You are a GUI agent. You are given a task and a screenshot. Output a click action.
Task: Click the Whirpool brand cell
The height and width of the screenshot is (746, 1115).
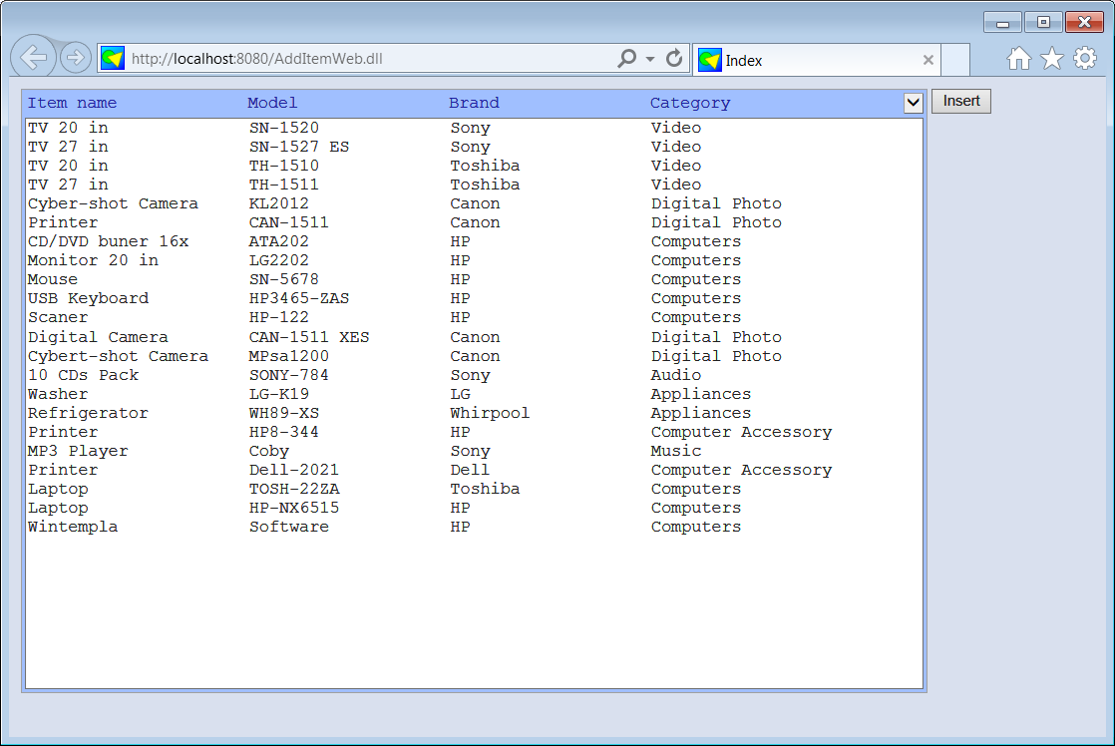490,413
